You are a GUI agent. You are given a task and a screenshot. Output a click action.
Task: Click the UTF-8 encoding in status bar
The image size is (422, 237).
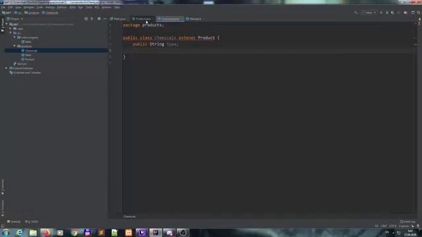(393, 226)
